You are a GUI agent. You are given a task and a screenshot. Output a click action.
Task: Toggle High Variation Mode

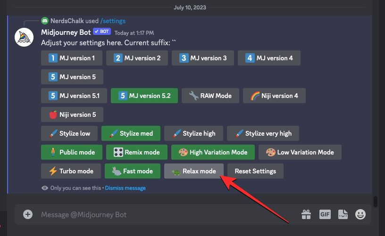(213, 152)
